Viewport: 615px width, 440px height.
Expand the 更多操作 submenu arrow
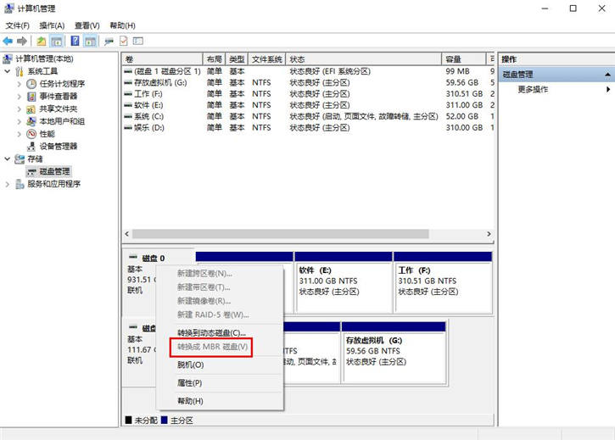tap(607, 89)
